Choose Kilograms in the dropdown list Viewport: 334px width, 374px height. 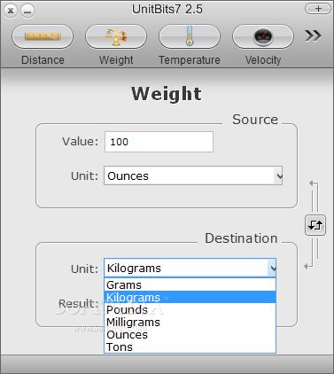pos(190,297)
